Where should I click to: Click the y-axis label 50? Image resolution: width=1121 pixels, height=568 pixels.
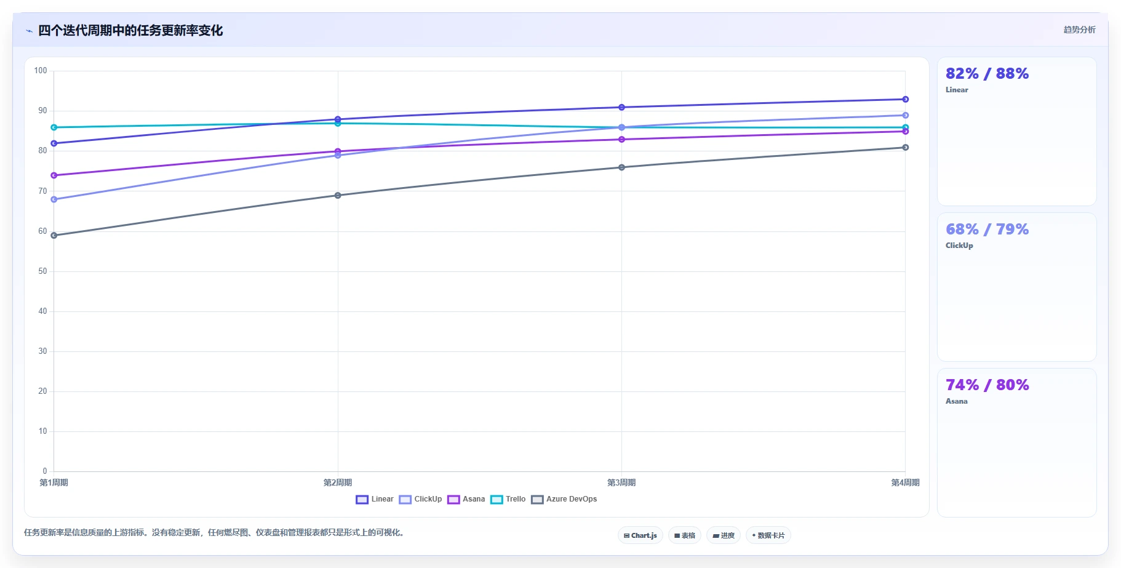click(x=42, y=271)
